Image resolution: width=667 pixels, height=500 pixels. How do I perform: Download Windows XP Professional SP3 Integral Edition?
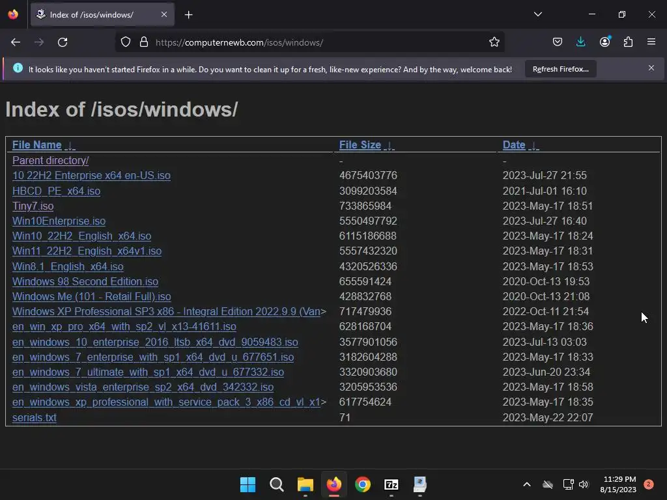point(166,312)
